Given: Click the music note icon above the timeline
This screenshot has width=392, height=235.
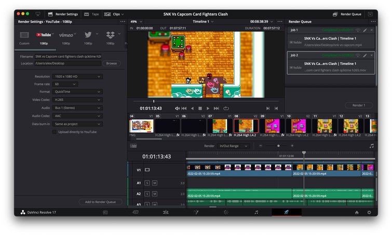Looking at the screenshot, I should [x=372, y=146].
